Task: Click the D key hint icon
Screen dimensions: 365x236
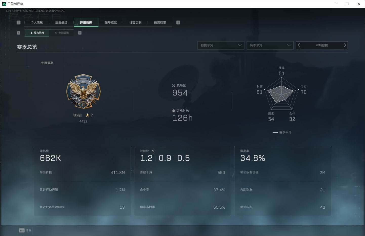Action: (x=80, y=33)
